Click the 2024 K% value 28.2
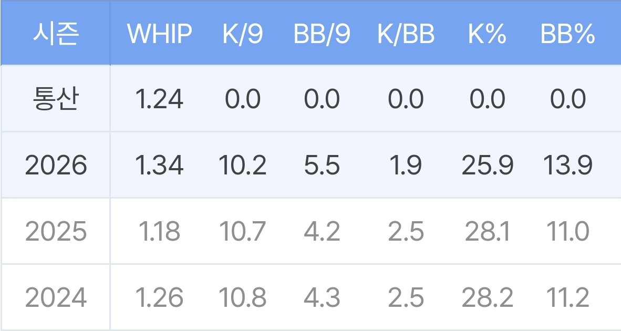 click(487, 297)
